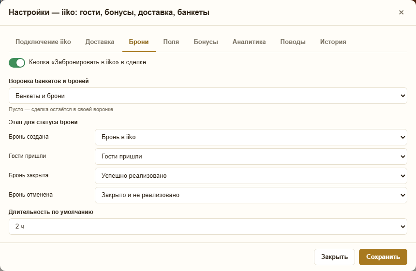Click the hint Пусто — сделка остаётся в своей воронке
Image resolution: width=416 pixels, height=271 pixels.
[61, 109]
